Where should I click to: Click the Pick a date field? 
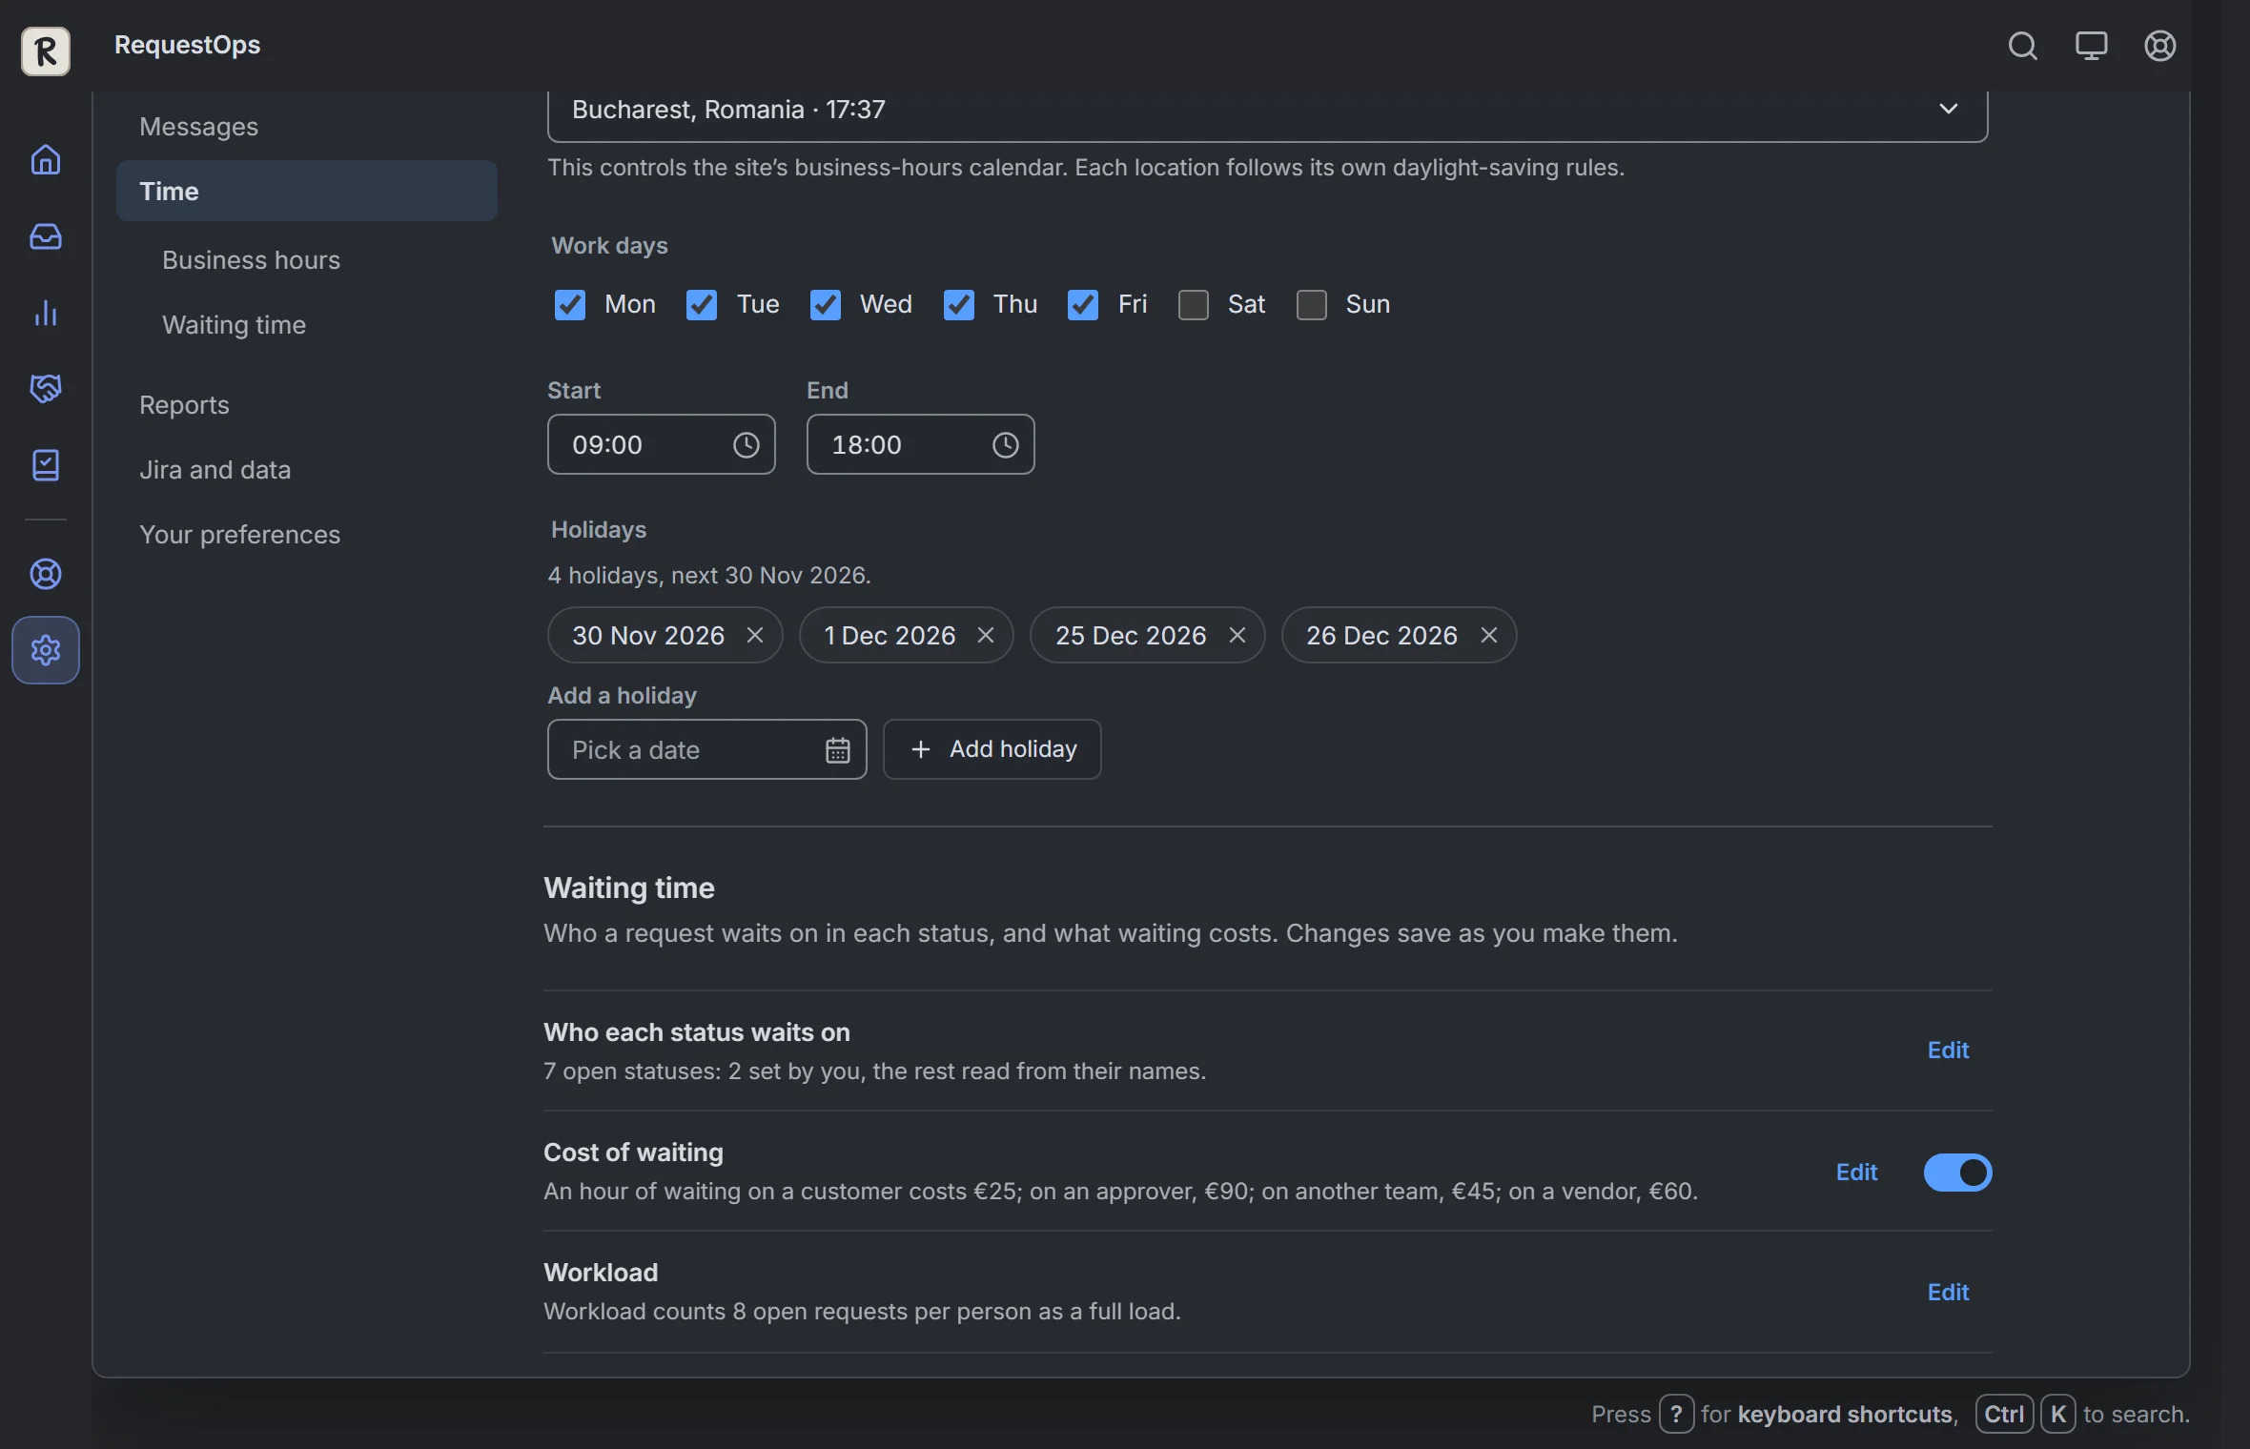(x=706, y=749)
